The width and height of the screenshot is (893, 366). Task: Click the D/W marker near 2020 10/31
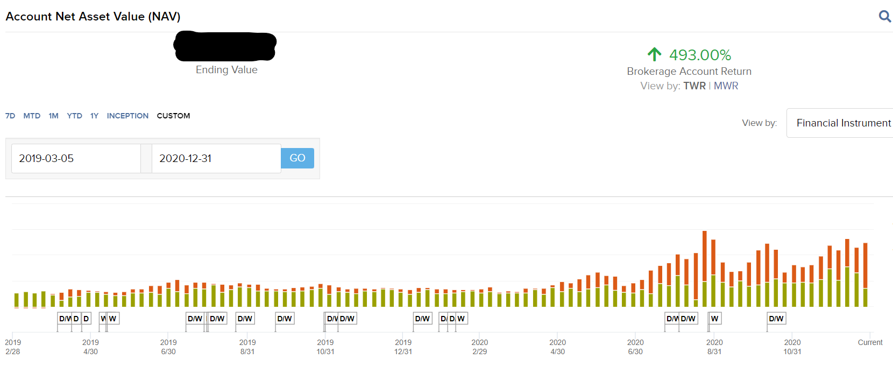[776, 319]
